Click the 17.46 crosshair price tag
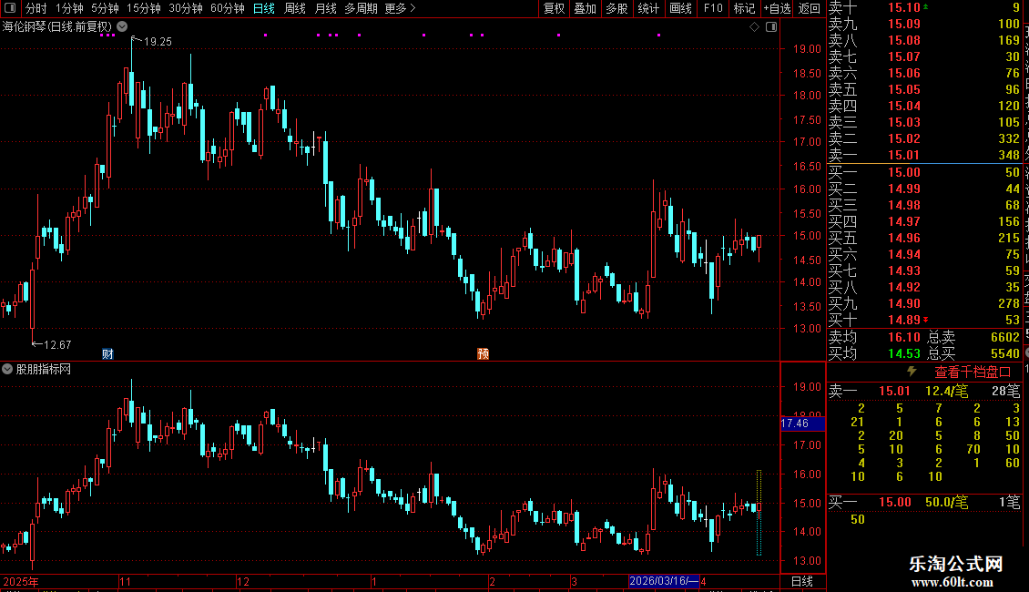 (x=802, y=424)
